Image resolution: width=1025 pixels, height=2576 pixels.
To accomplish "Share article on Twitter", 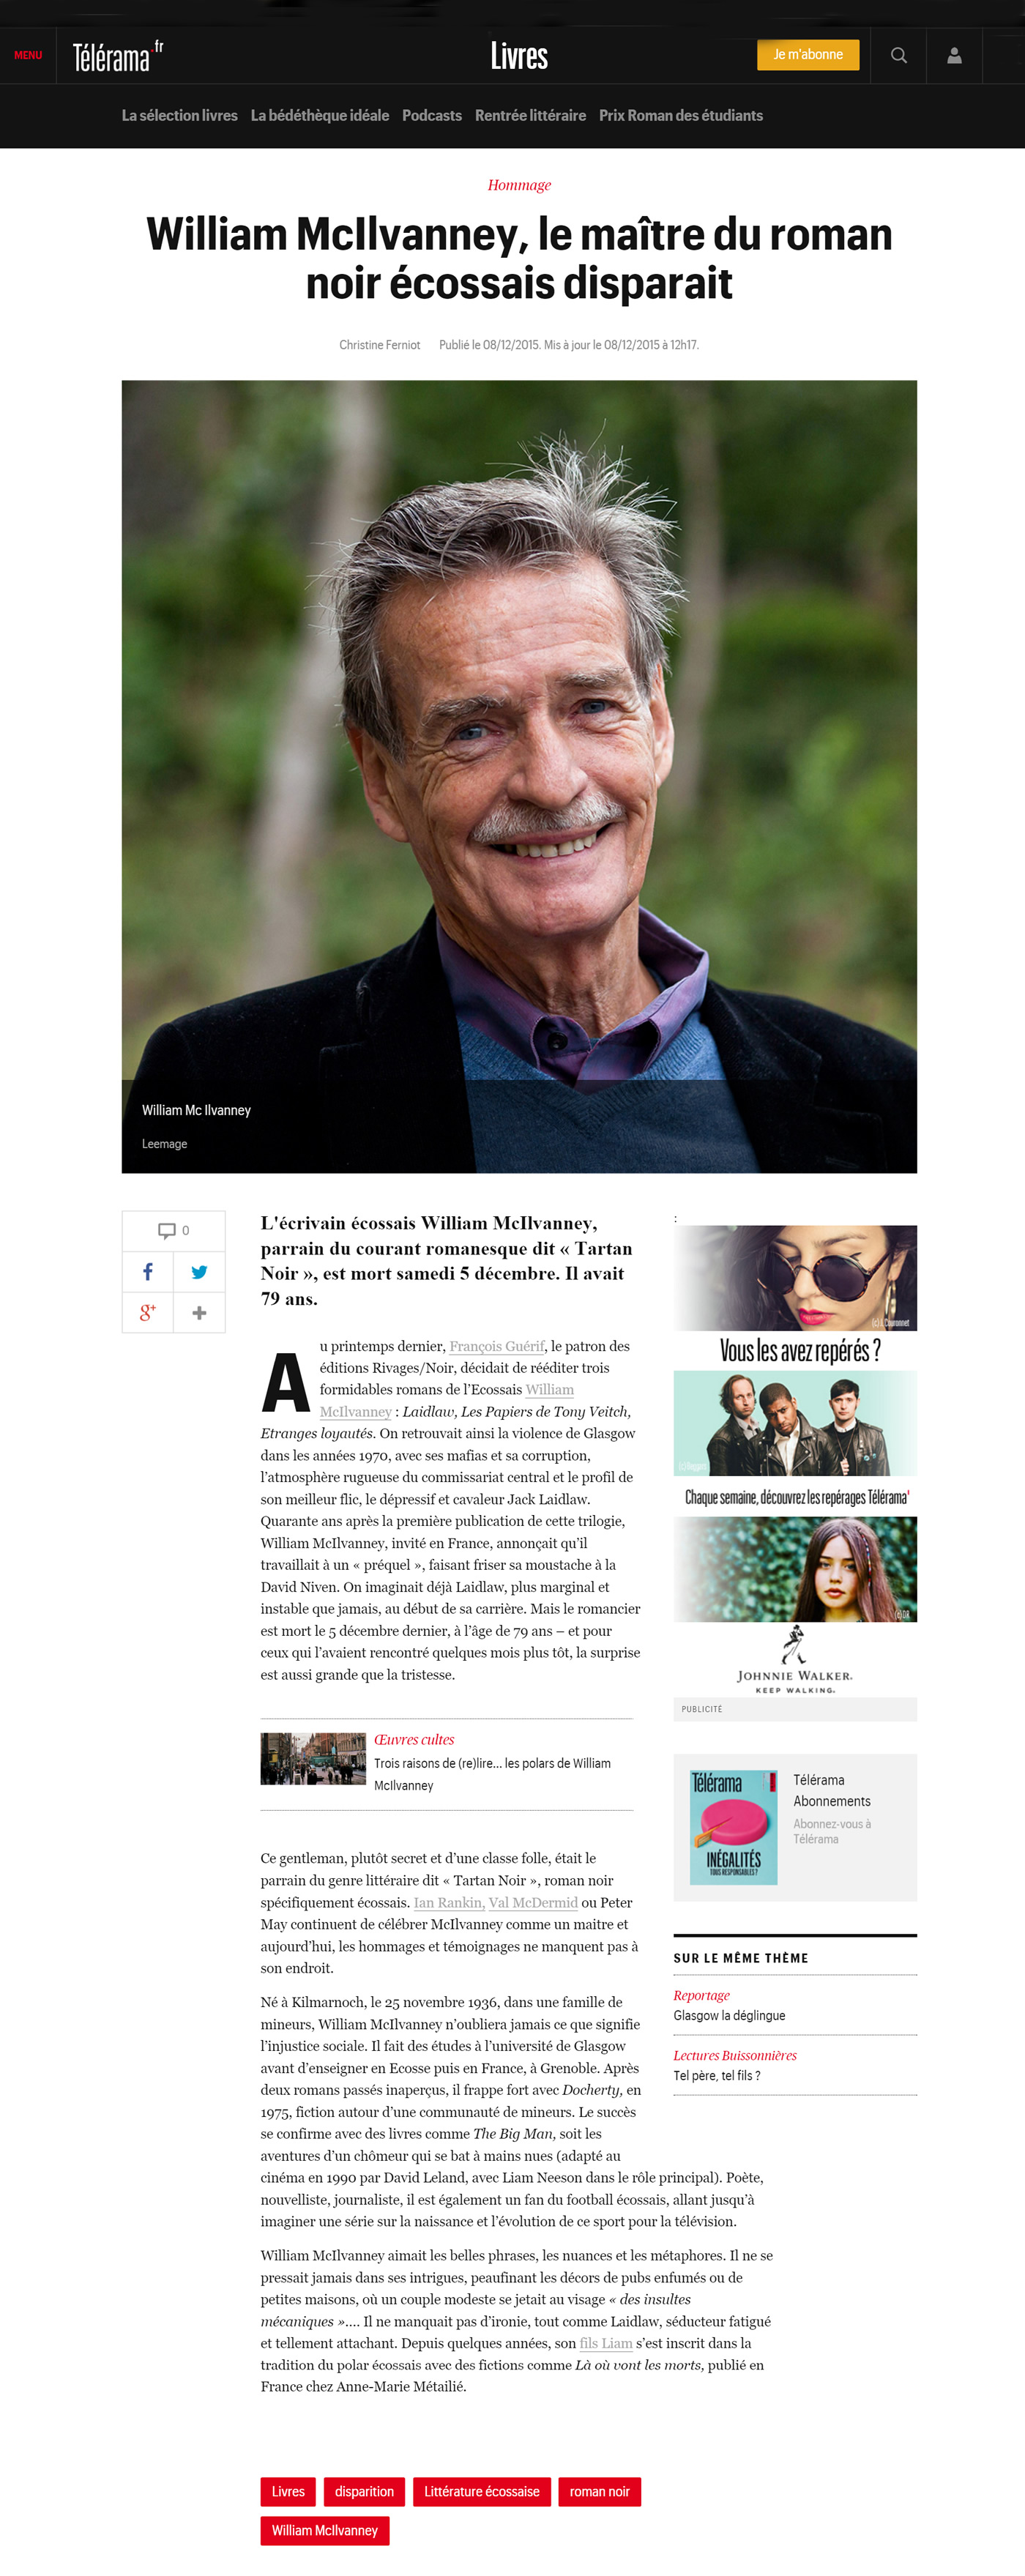I will click(x=199, y=1271).
